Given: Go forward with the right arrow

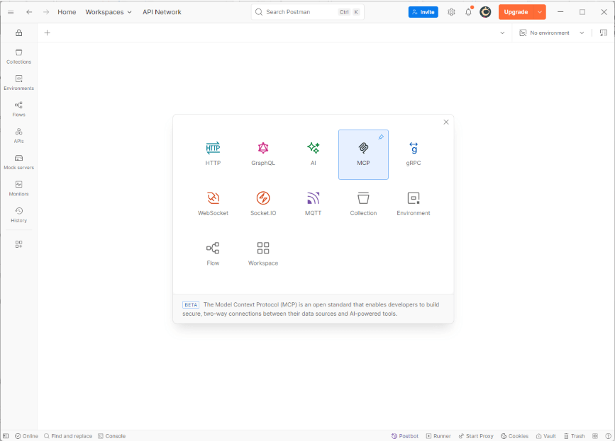Looking at the screenshot, I should coord(46,12).
